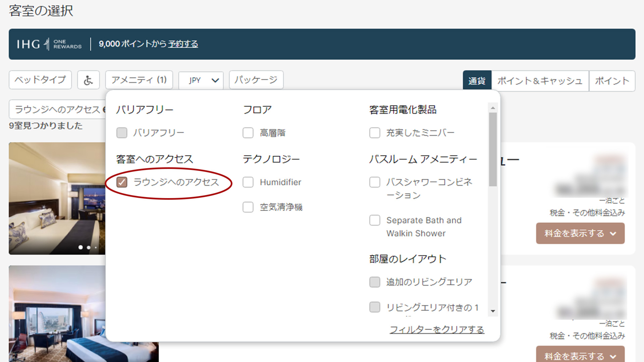Uncheck ラウンジへのアクセス filter
Image resolution: width=644 pixels, height=362 pixels.
click(x=122, y=182)
